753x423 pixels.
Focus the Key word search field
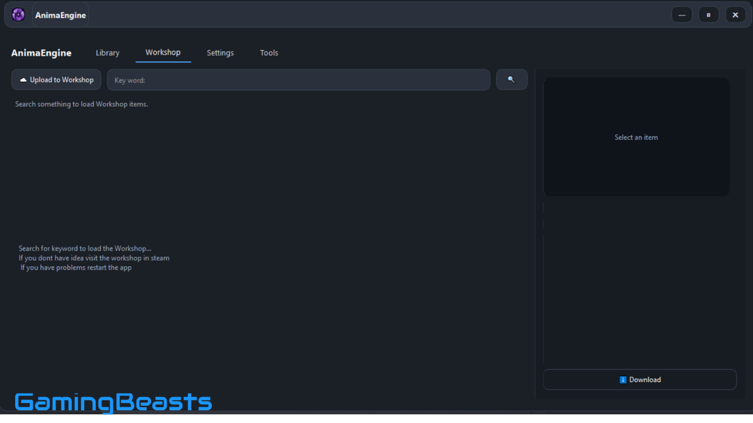pyautogui.click(x=298, y=80)
